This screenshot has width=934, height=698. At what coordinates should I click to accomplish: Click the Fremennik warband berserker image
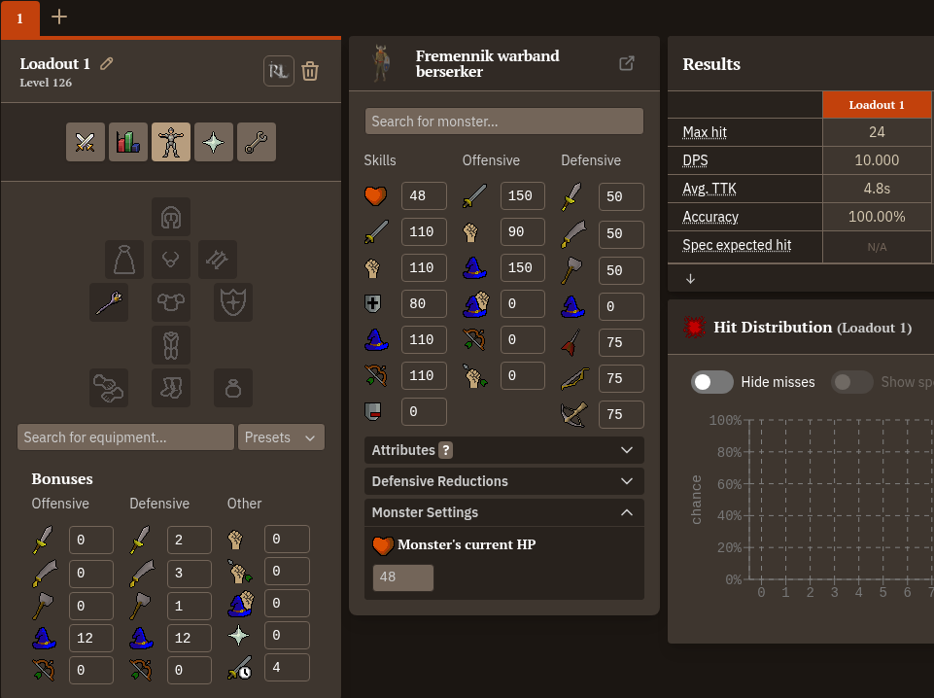pos(381,63)
